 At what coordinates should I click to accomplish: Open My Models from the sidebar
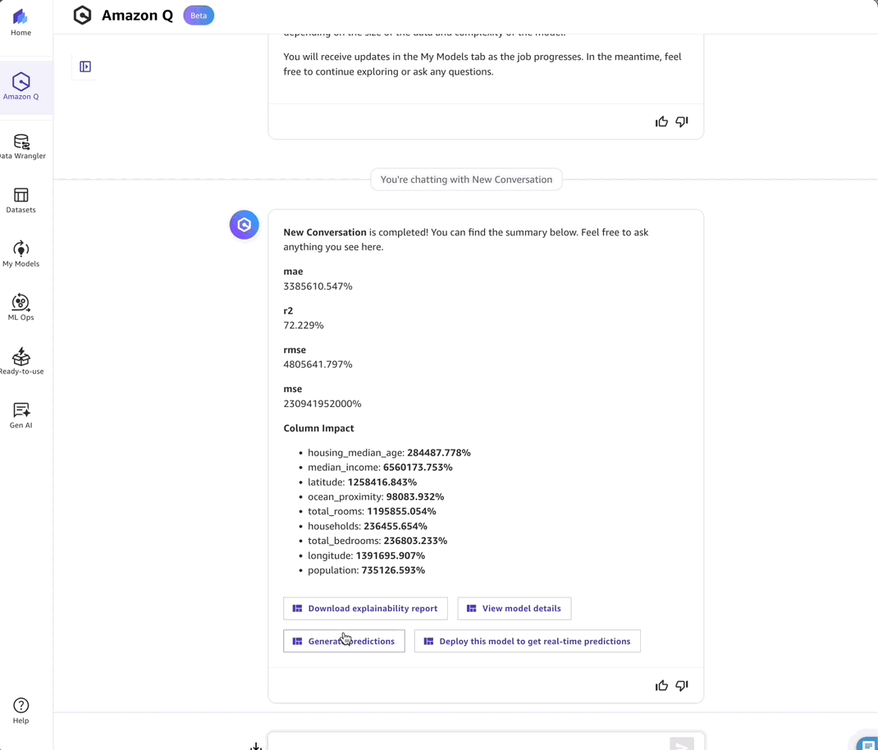click(21, 254)
